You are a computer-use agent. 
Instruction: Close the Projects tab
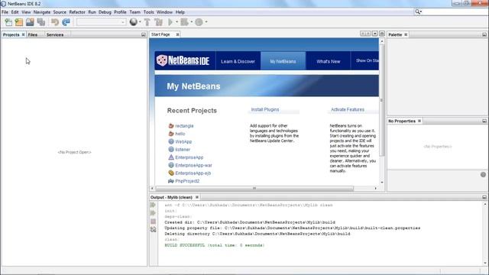click(x=23, y=35)
